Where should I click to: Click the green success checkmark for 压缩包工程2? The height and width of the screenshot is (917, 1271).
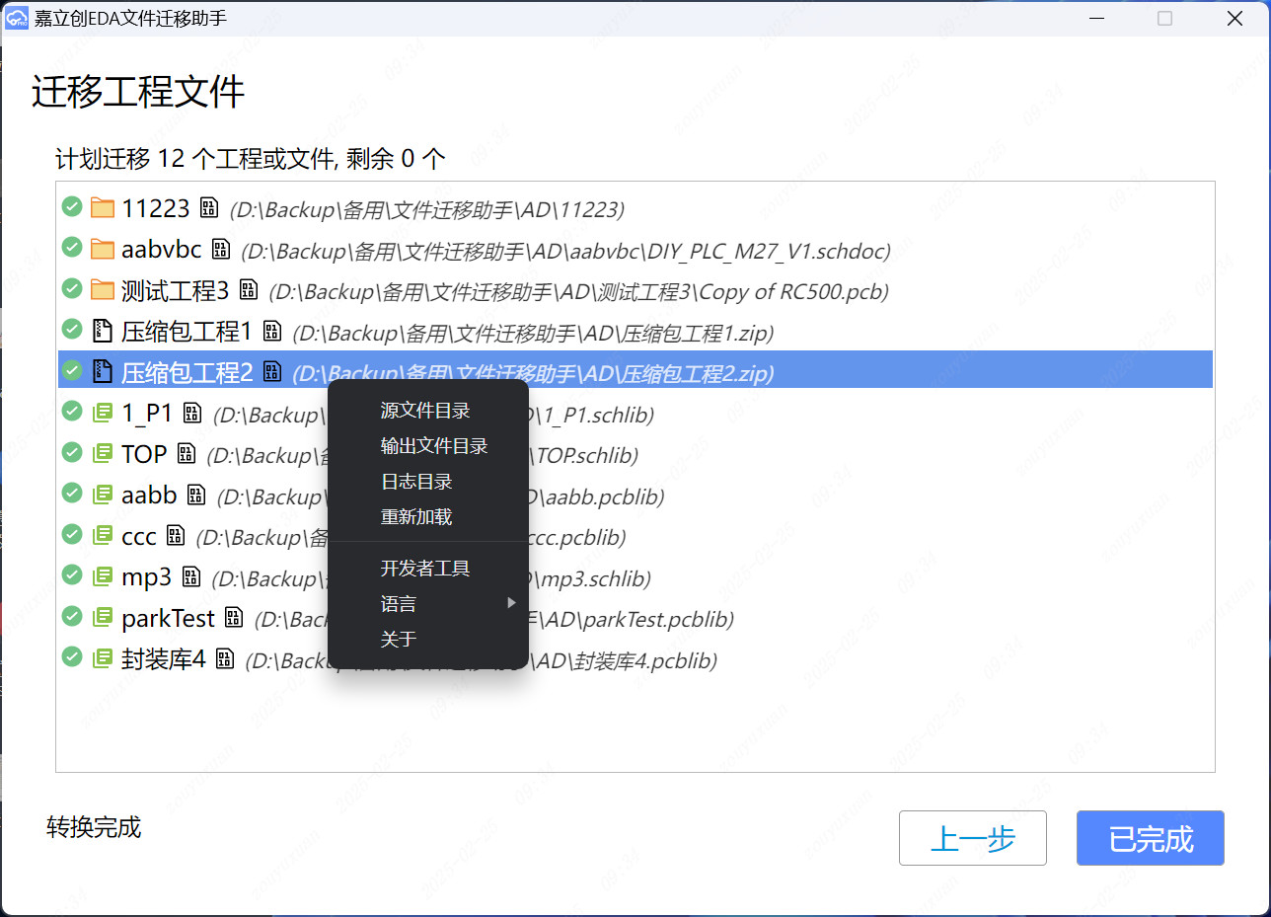click(72, 370)
